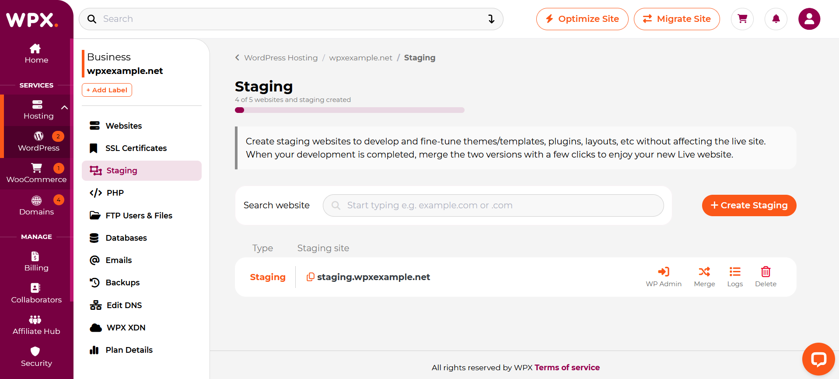Open PHP menu item

(142, 193)
